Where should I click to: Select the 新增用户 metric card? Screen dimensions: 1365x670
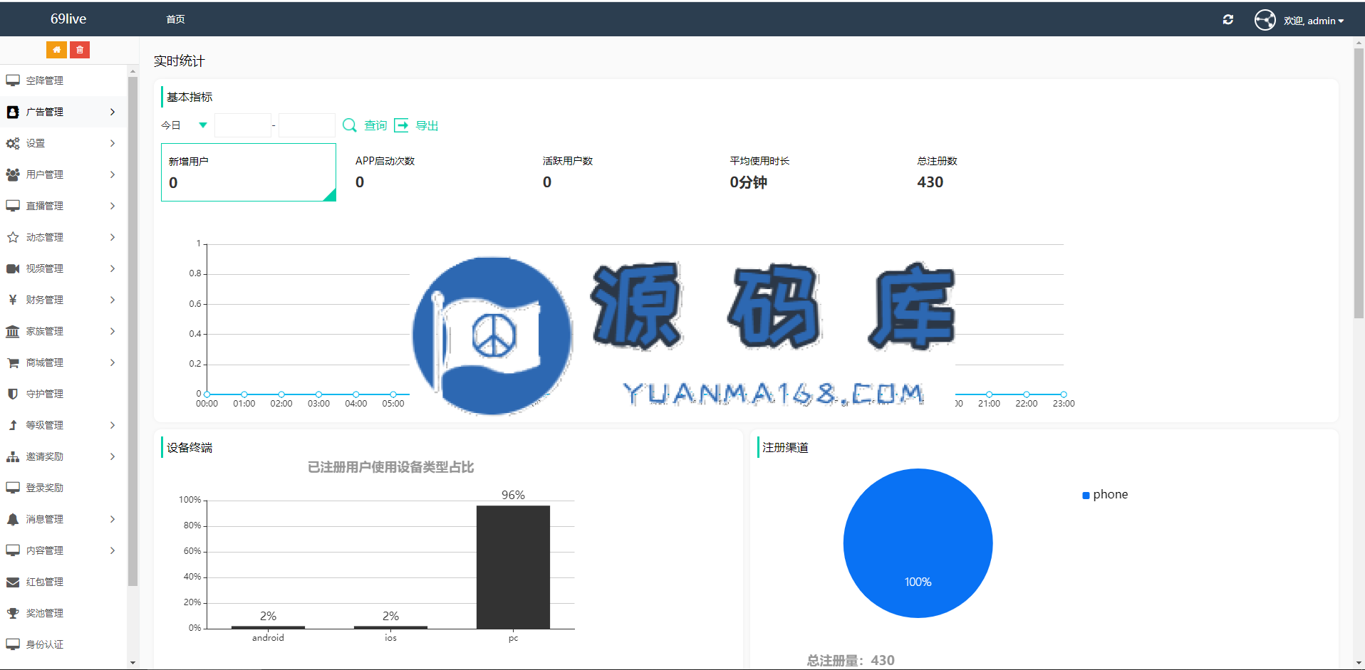[249, 172]
